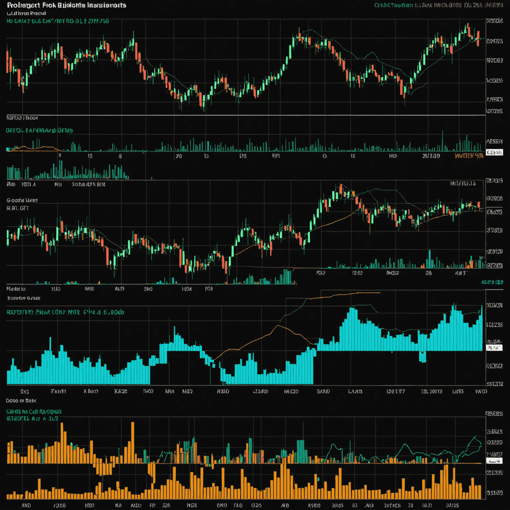Click the tallest orange bar in the bottom histogram
The height and width of the screenshot is (510, 510).
pyautogui.click(x=132, y=442)
